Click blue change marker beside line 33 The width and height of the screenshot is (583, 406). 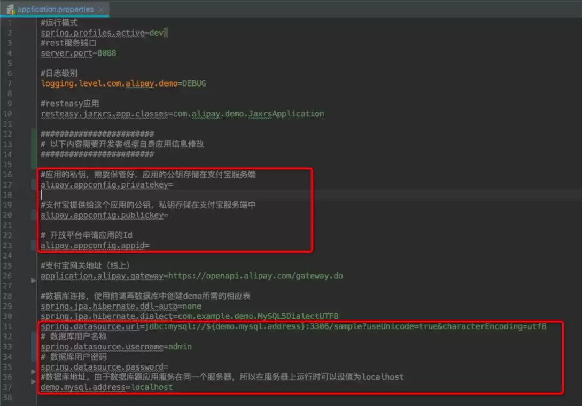coord(34,347)
